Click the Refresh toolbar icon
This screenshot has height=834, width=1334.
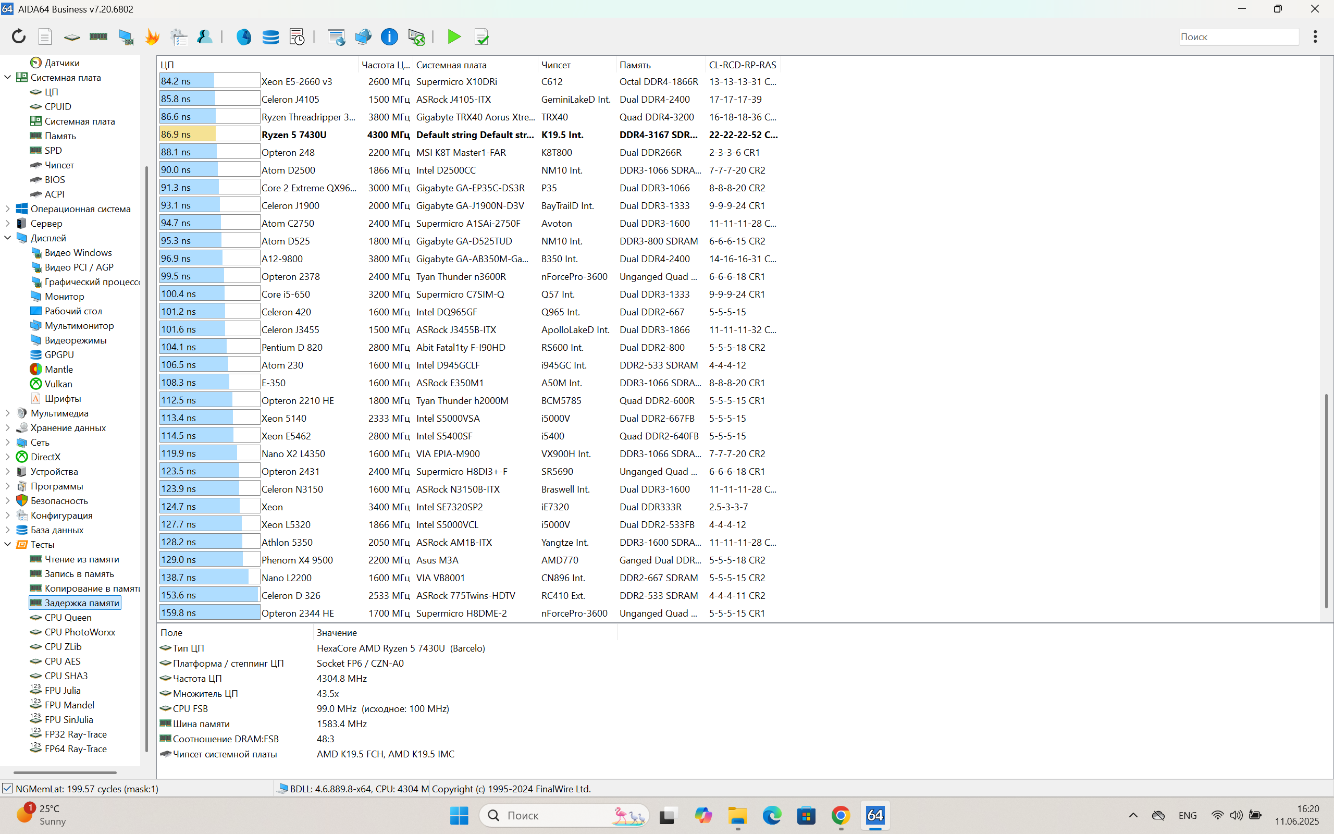click(x=19, y=36)
